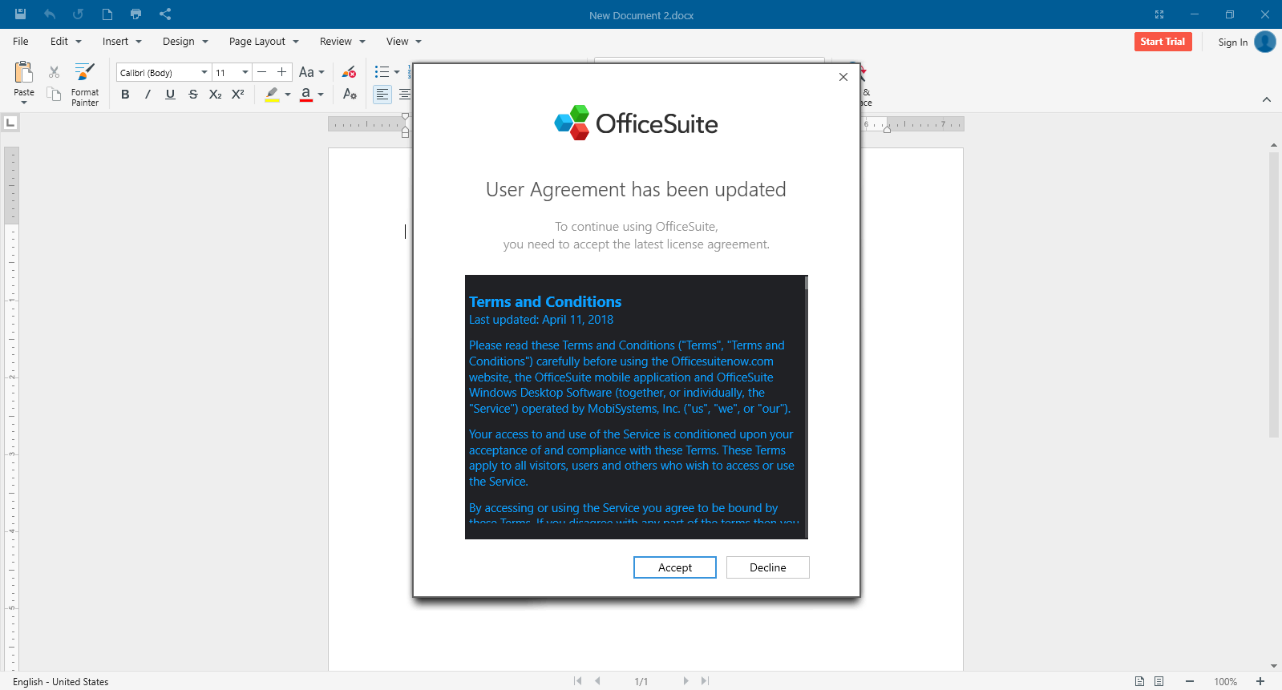Open the highlight color dropdown arrow
This screenshot has height=690, width=1282.
coord(288,95)
